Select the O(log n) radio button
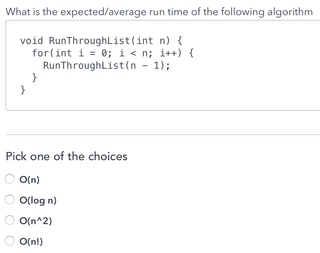 pyautogui.click(x=10, y=199)
